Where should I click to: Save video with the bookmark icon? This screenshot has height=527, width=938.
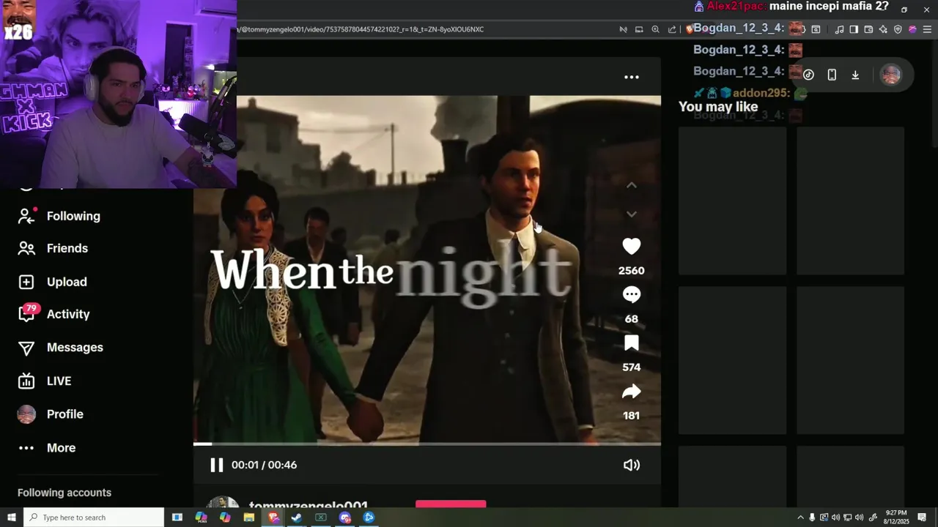click(631, 343)
